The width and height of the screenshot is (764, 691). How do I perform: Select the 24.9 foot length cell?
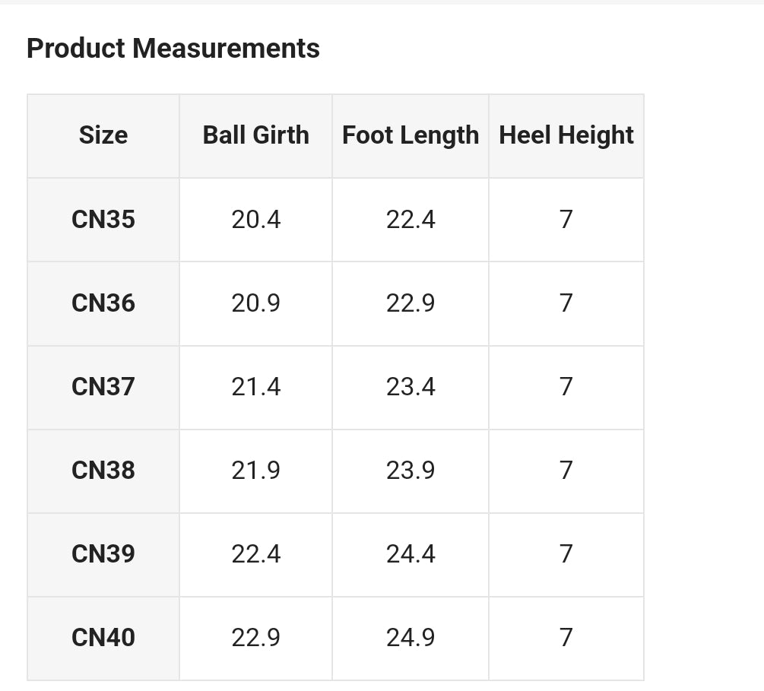coord(411,638)
